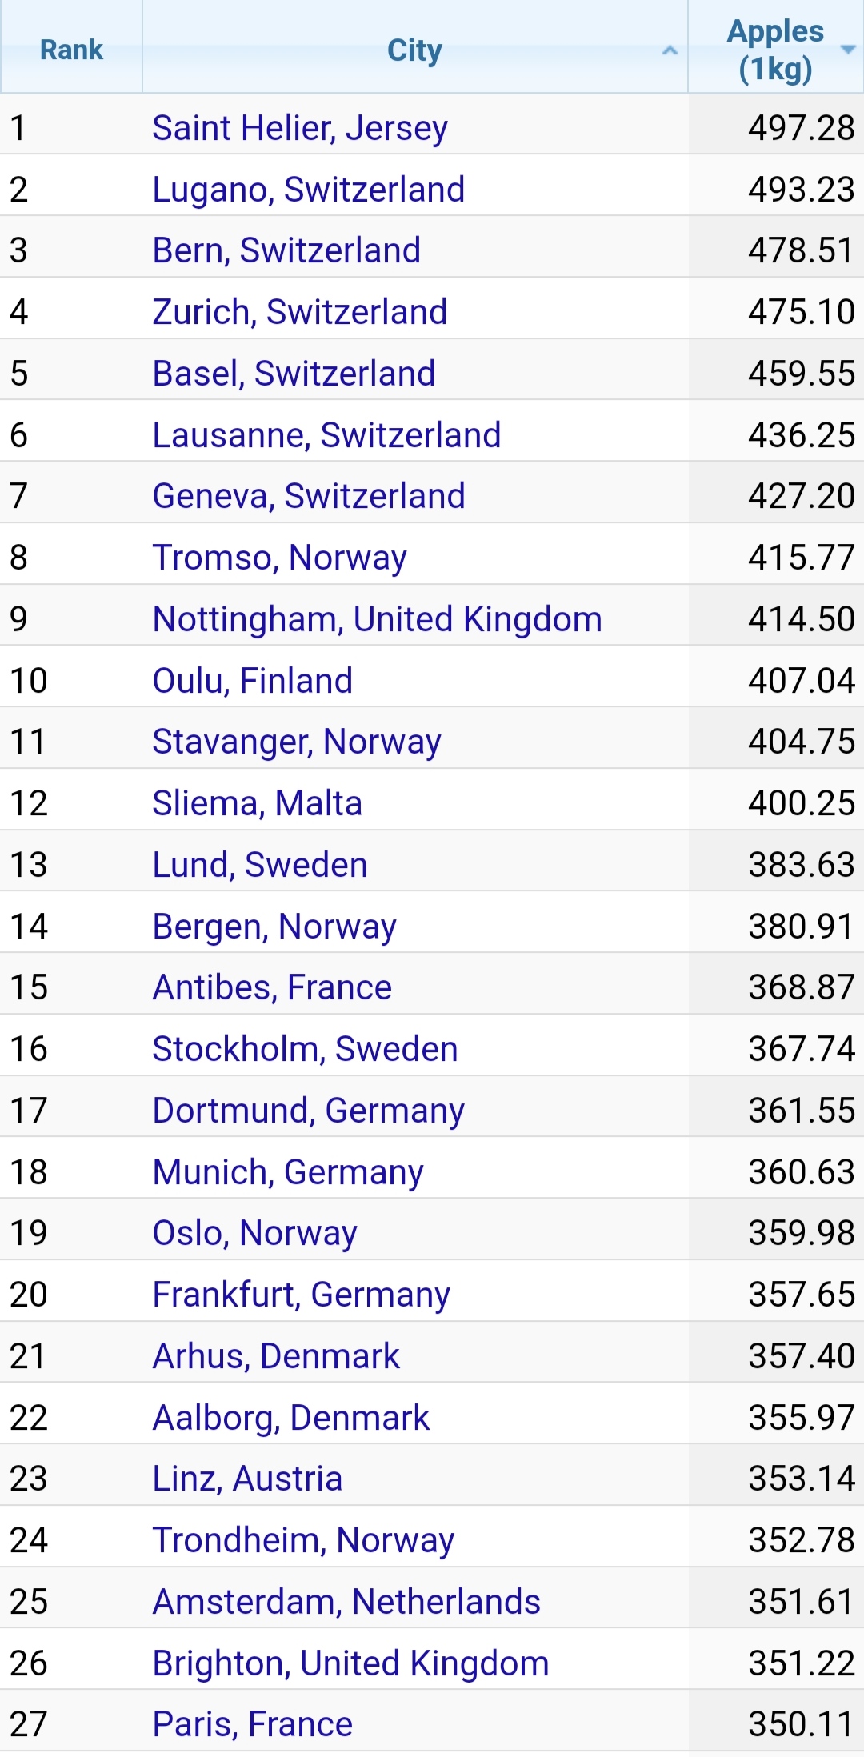Sort by City header text
Viewport: 864px width, 1757px height.
click(x=414, y=50)
